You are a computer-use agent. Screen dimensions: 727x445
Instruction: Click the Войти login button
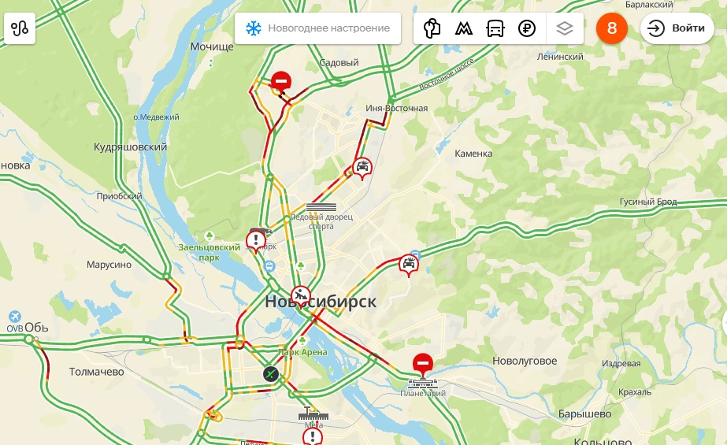677,28
